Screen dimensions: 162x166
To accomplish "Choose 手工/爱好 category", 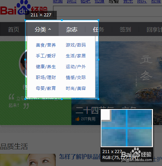I will 46,56.
